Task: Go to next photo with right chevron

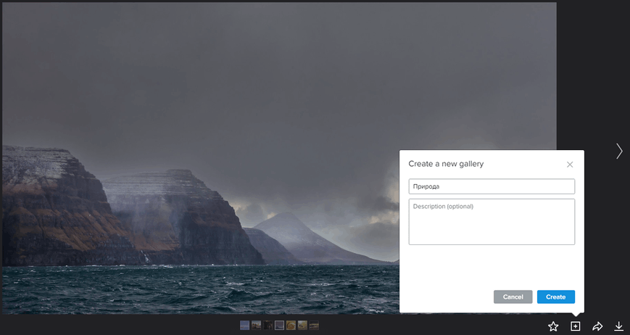Action: pos(620,151)
